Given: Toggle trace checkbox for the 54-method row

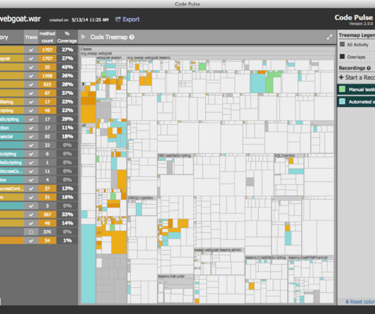Looking at the screenshot, I should tap(31, 240).
